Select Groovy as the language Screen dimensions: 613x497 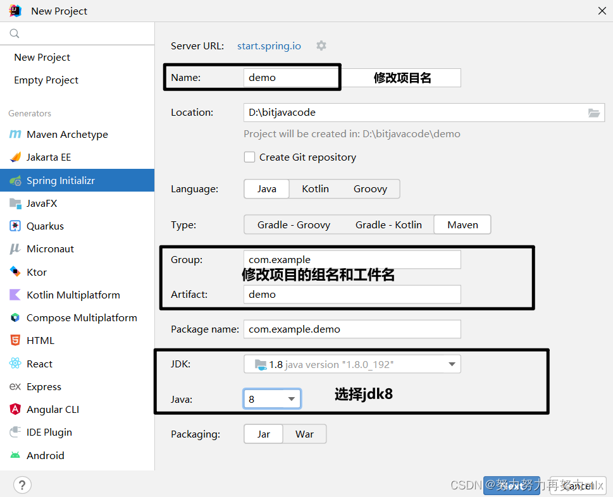coord(370,189)
